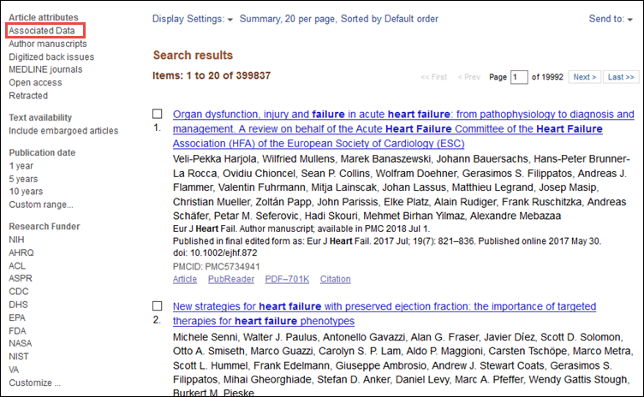Click the 'of 19992' page count text
Image resolution: width=644 pixels, height=397 pixels.
[x=547, y=77]
